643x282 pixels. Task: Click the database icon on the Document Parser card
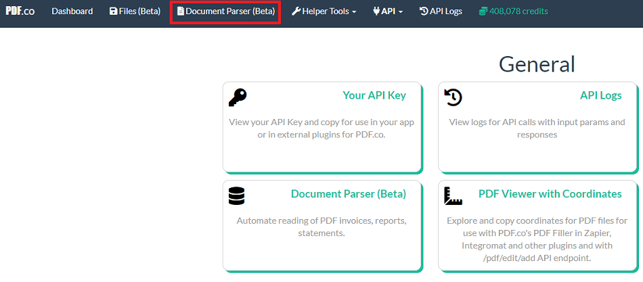(x=236, y=196)
